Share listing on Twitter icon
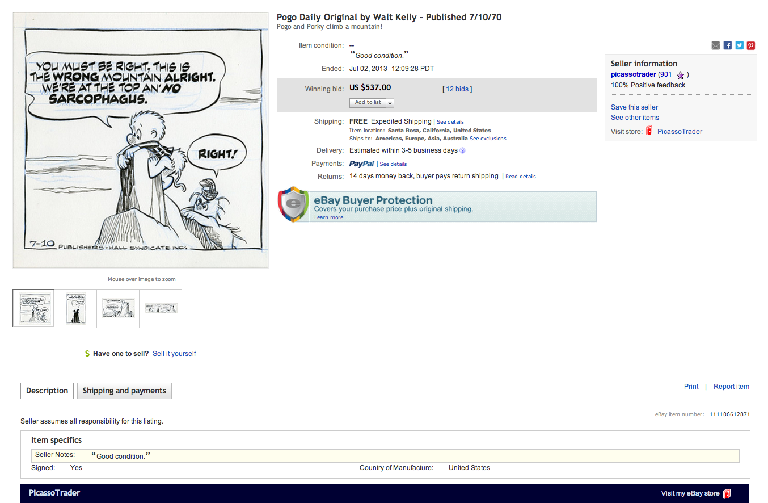768x503 pixels. coord(740,45)
